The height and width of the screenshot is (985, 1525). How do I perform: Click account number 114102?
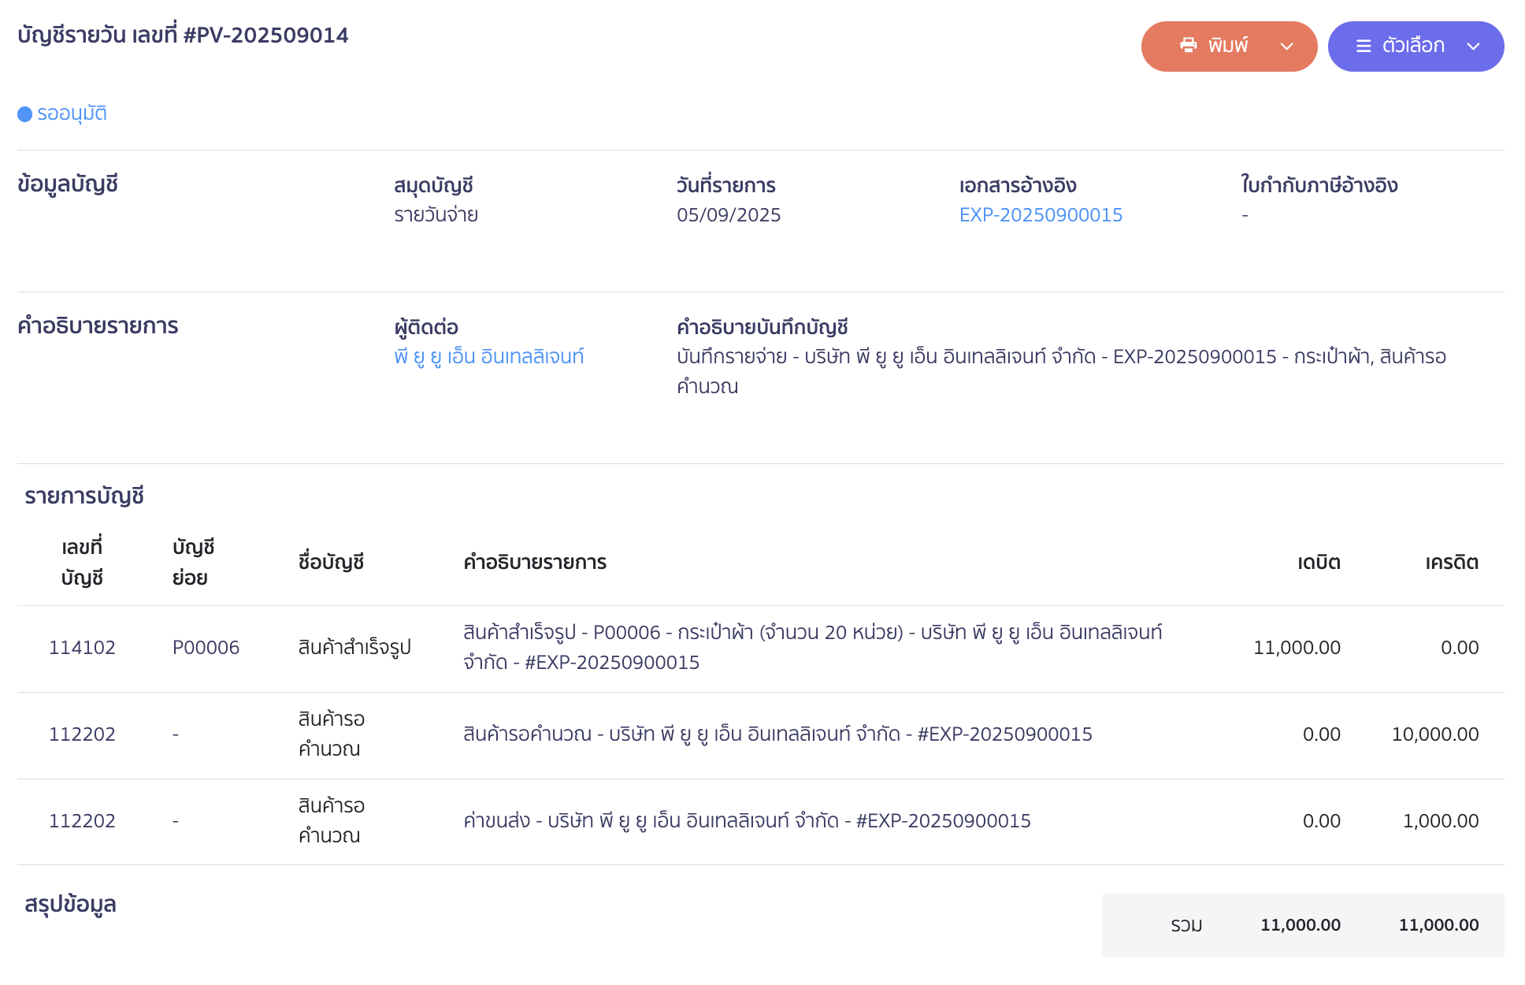pos(82,648)
